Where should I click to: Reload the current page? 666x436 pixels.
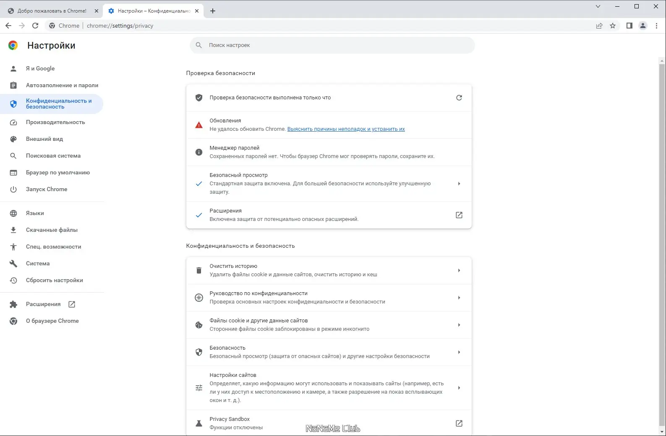[x=35, y=26]
